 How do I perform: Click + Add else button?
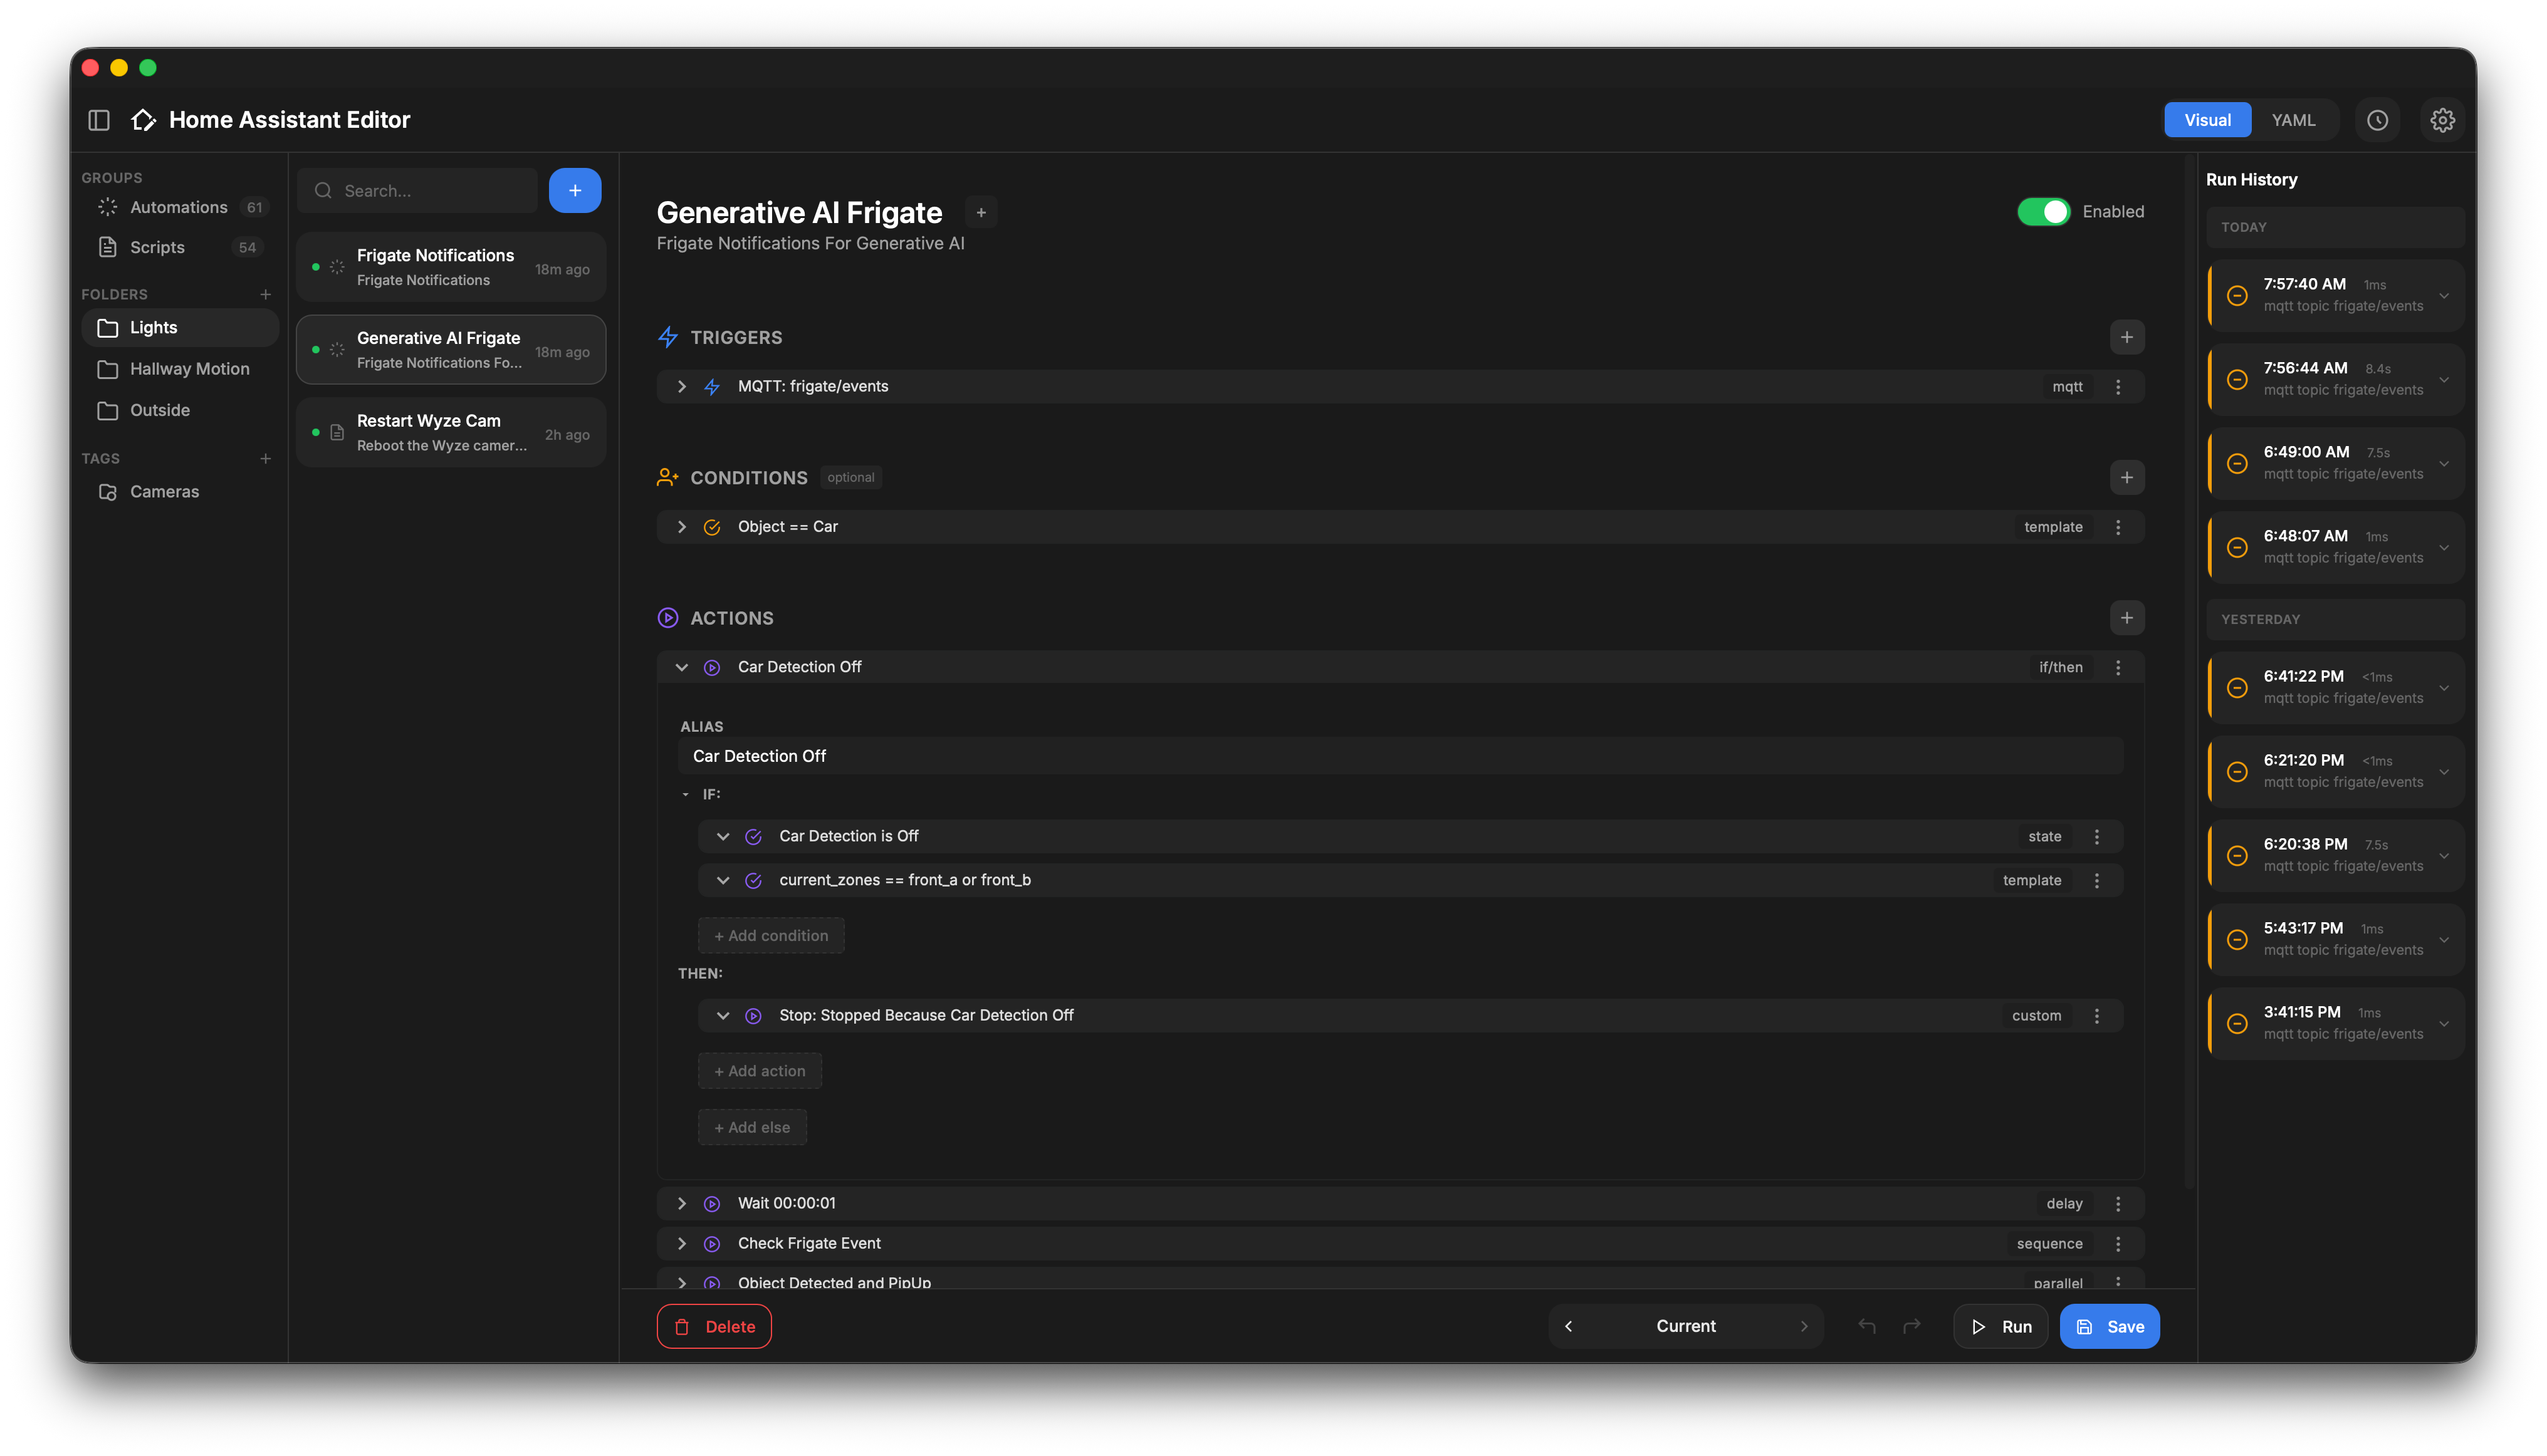751,1127
